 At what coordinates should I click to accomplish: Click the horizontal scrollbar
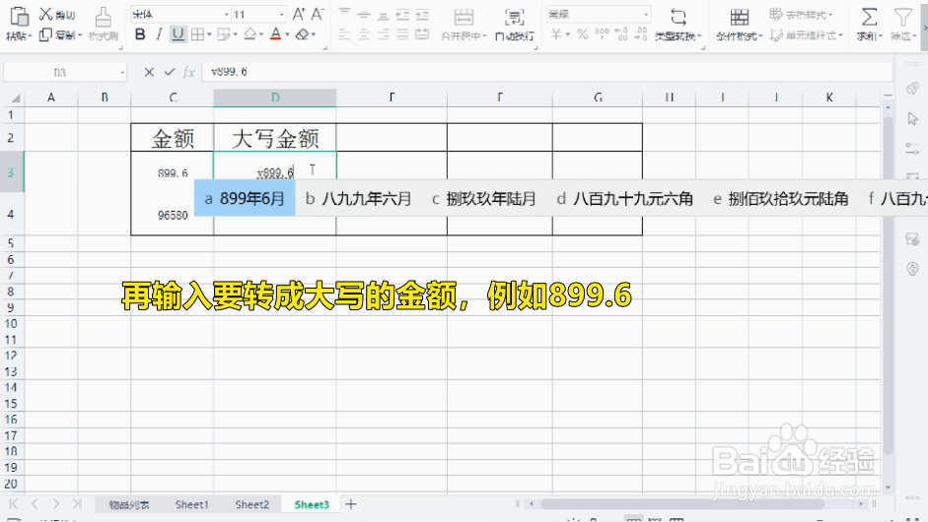pos(682,504)
